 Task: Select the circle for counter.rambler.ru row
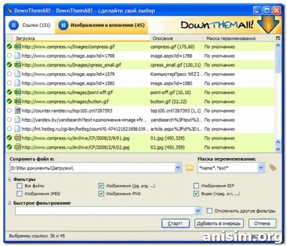[x=9, y=110]
